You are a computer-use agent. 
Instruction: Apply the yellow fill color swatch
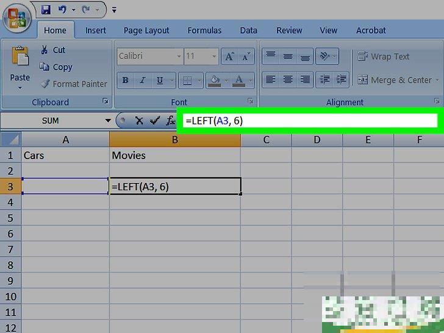(x=213, y=80)
